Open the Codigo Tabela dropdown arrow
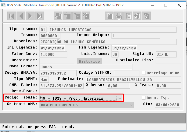 [120, 98]
